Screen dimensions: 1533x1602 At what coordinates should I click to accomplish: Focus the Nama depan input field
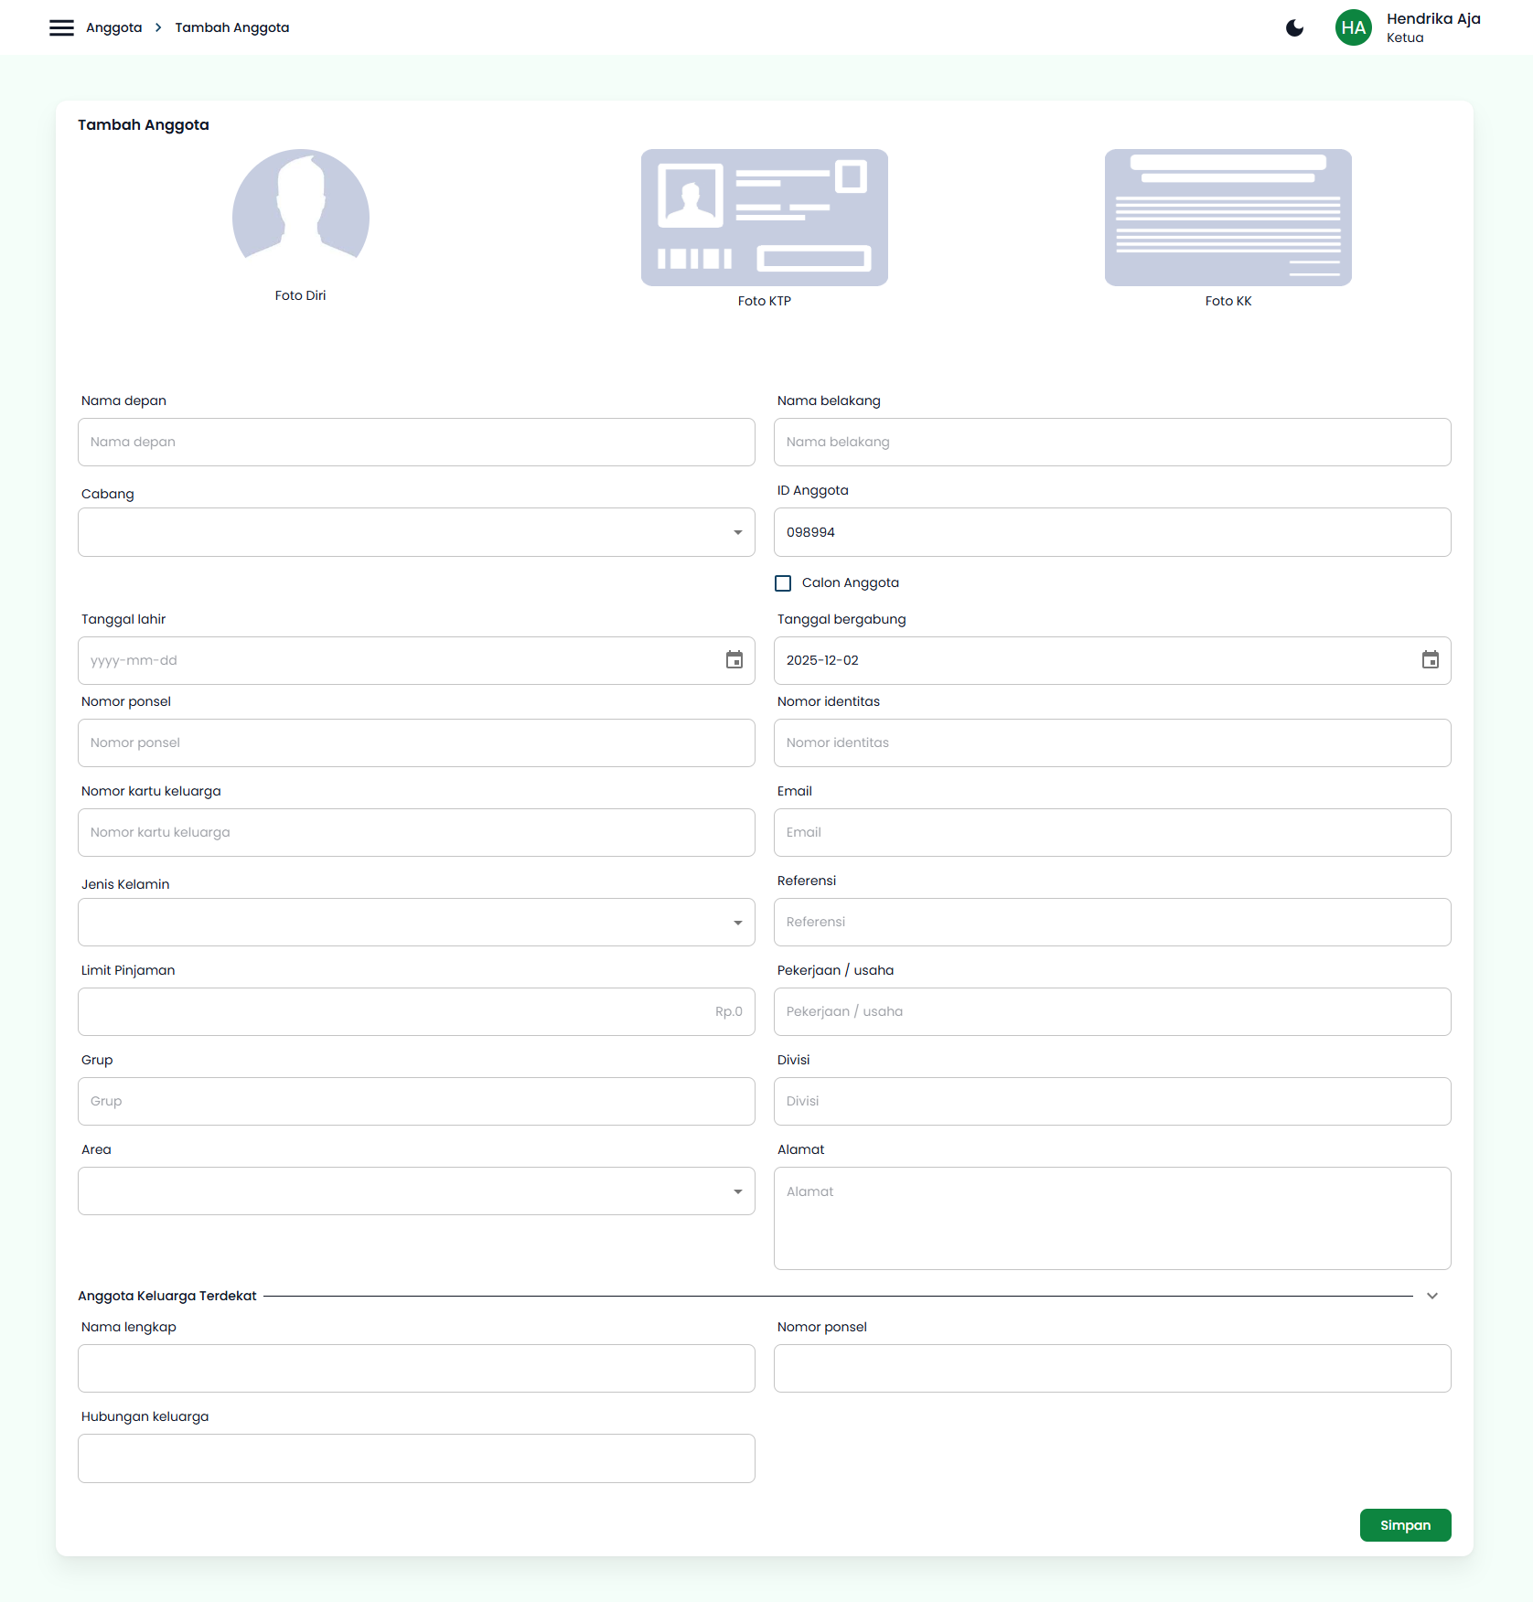(416, 442)
